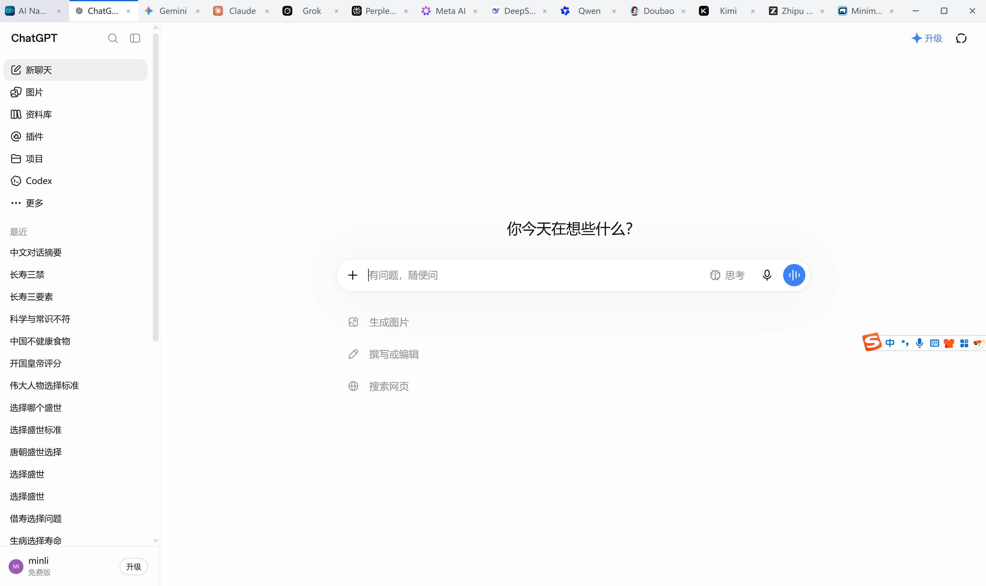
Task: Click the plus attach icon in prompt box
Action: tap(352, 275)
